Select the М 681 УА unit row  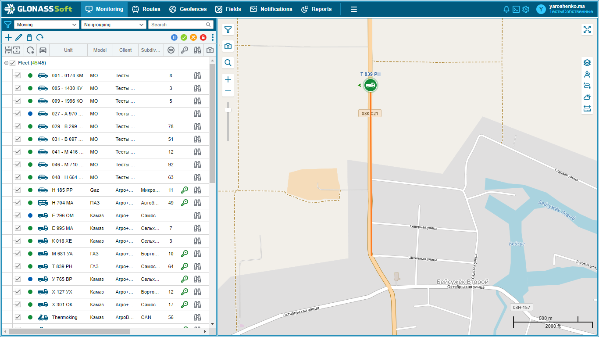[x=105, y=254]
